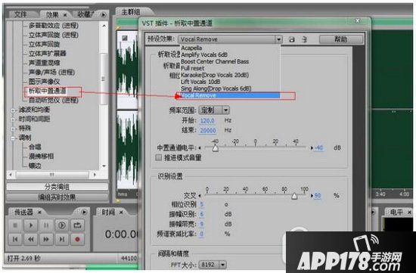Select the 析取中置通道 effect in the tree
Screen dimensions: 416x273
[x=48, y=91]
